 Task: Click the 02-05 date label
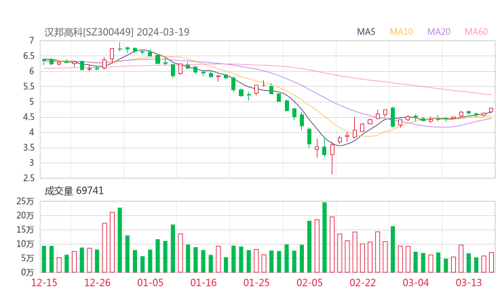pyautogui.click(x=309, y=282)
